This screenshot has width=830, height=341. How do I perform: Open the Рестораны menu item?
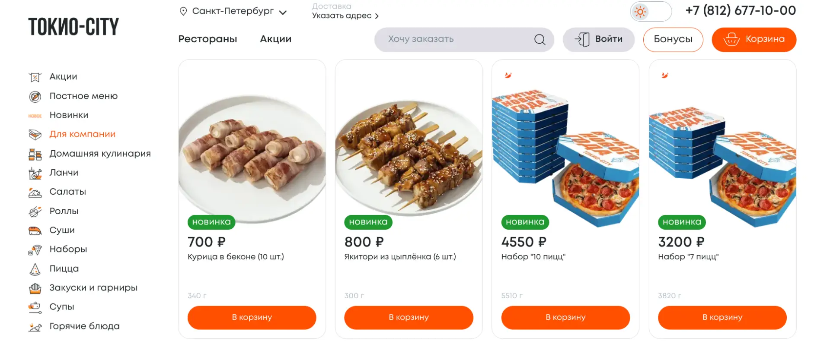point(207,39)
